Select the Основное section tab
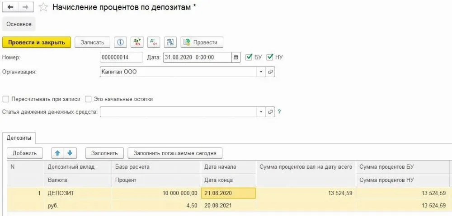The width and height of the screenshot is (452, 216). [19, 24]
